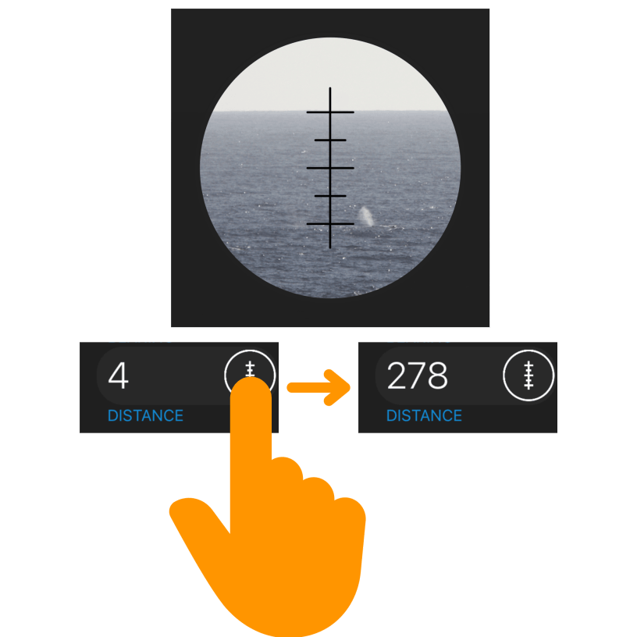Viewport: 637px width, 637px height.
Task: Click the DISTANCE label under the value 4
Action: click(145, 415)
